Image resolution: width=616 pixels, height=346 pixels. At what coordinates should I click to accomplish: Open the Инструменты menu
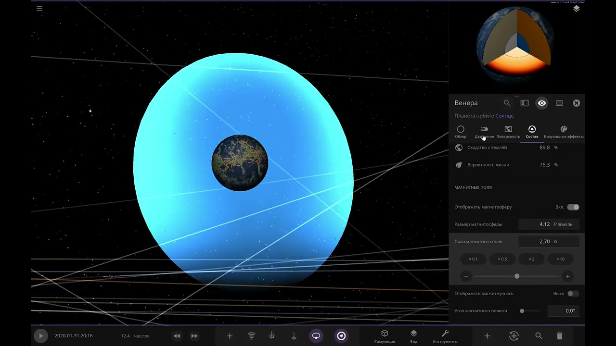pyautogui.click(x=445, y=336)
